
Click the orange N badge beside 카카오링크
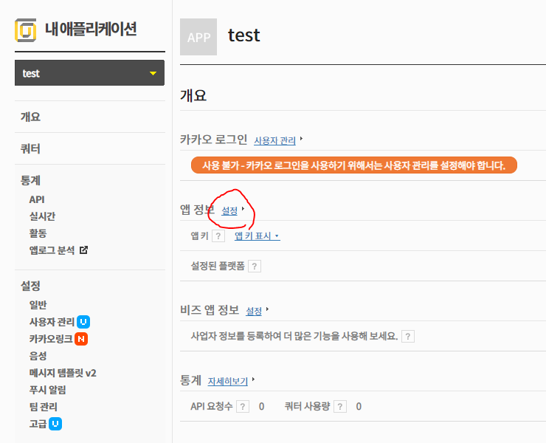[81, 339]
